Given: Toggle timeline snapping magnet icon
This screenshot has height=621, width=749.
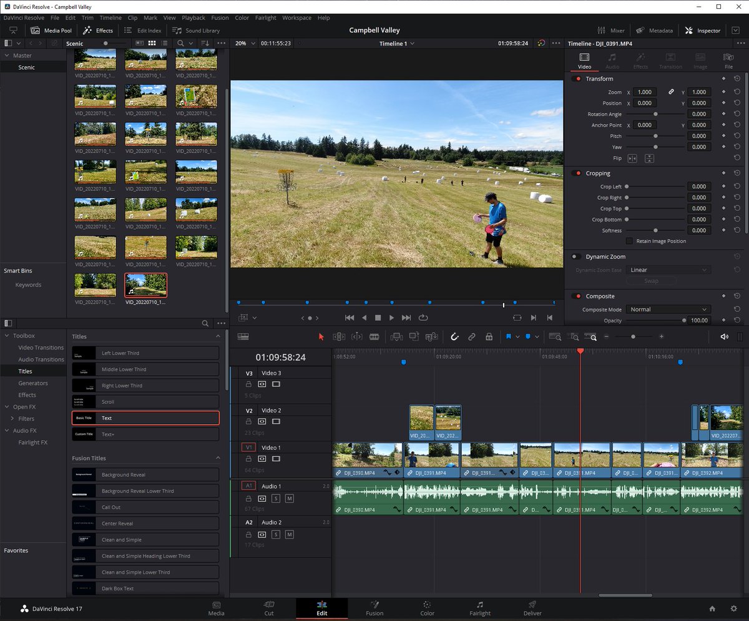Looking at the screenshot, I should (454, 336).
